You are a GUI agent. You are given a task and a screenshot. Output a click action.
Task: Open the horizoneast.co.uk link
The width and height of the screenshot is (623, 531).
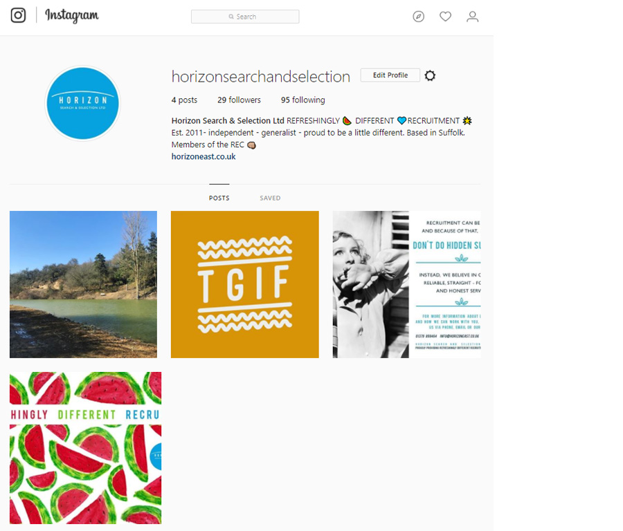[204, 156]
